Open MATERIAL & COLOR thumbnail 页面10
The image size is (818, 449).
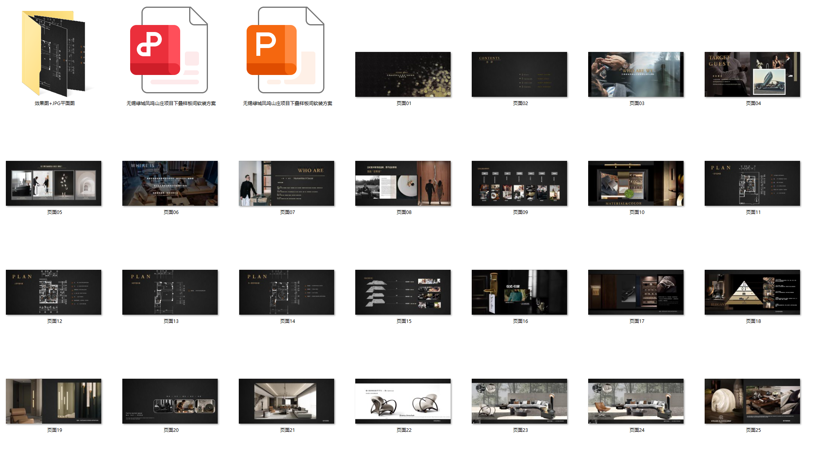[635, 183]
